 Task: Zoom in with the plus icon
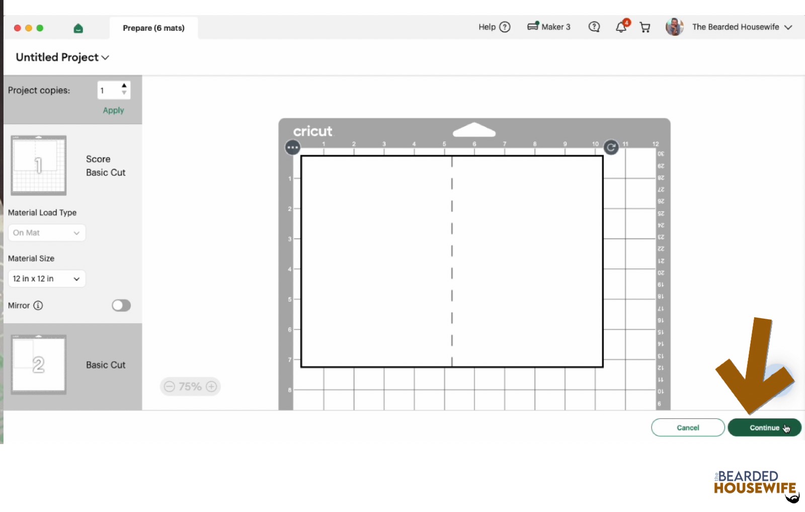tap(212, 387)
